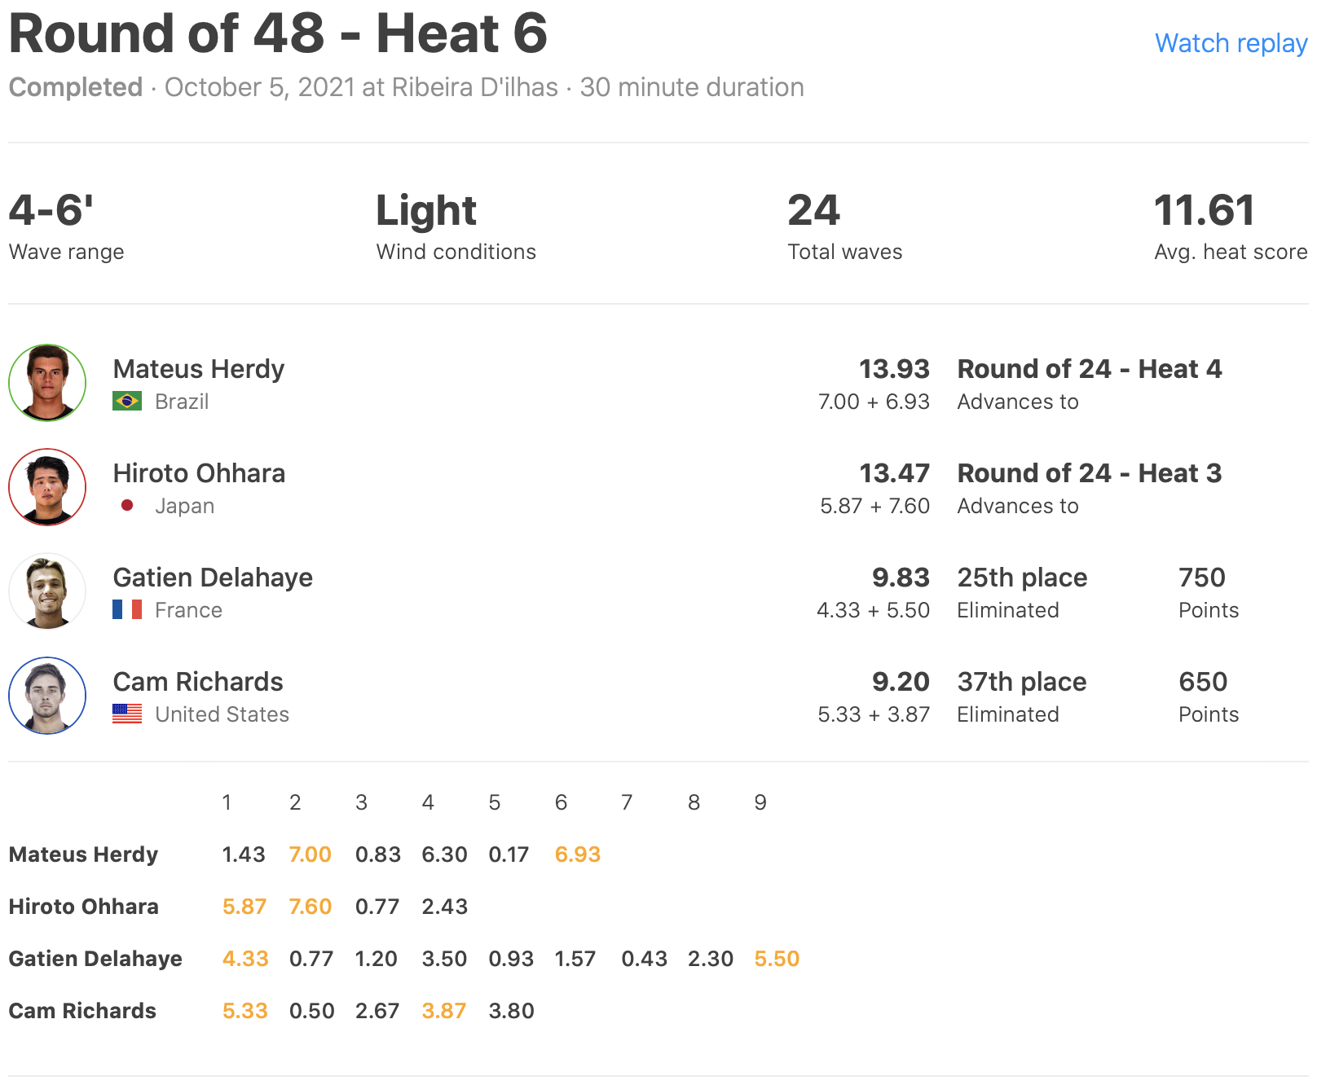Image resolution: width=1317 pixels, height=1085 pixels.
Task: Click Gatien Delahaye's avatar picture
Action: pyautogui.click(x=47, y=591)
